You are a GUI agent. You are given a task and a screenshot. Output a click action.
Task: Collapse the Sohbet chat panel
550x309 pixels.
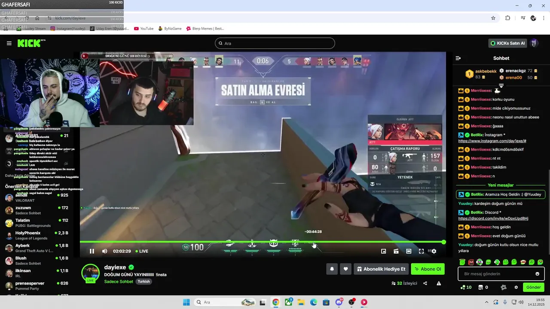[x=458, y=58]
